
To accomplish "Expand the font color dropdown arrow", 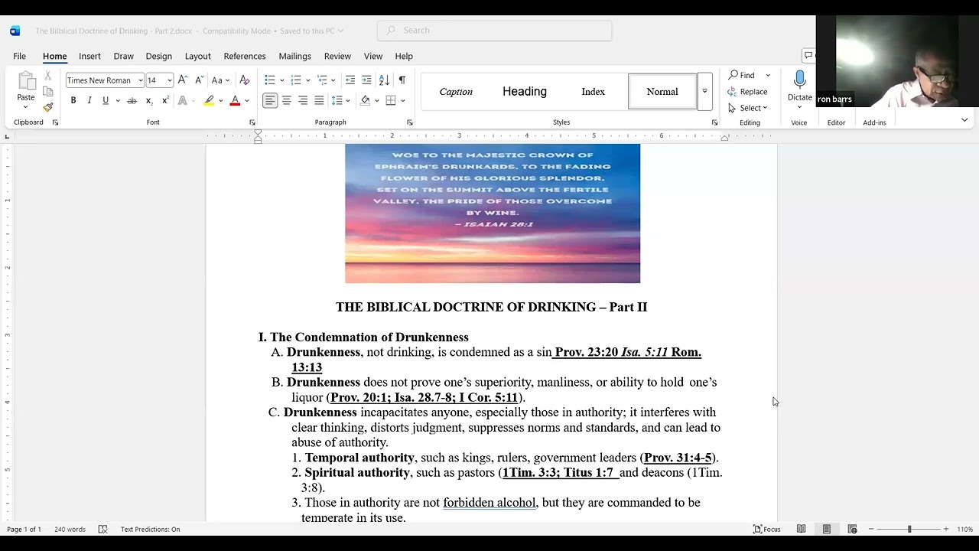I will click(x=247, y=101).
